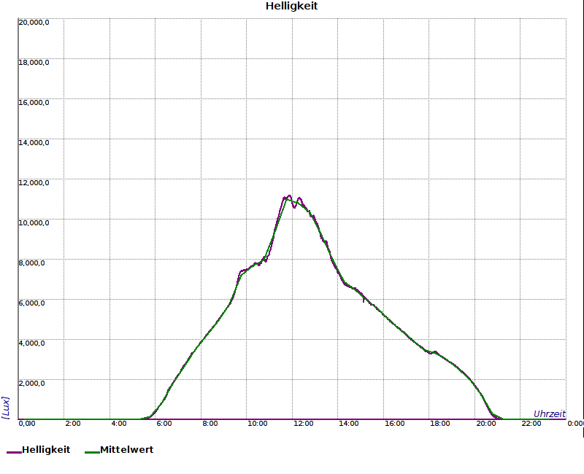The height and width of the screenshot is (474, 584).
Task: Click the brightness curve peak near 11:45
Action: (x=288, y=196)
